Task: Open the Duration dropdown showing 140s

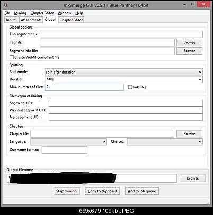Action: pyautogui.click(x=123, y=79)
